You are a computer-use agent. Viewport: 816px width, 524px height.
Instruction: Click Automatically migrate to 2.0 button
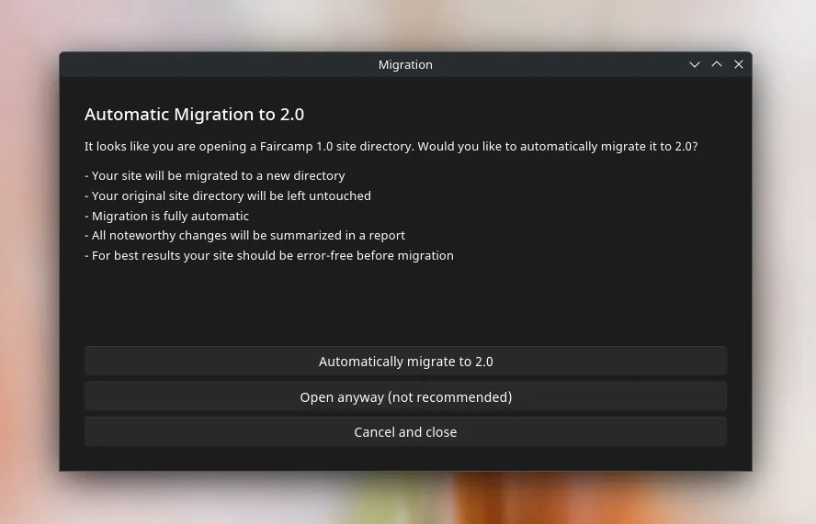click(405, 362)
